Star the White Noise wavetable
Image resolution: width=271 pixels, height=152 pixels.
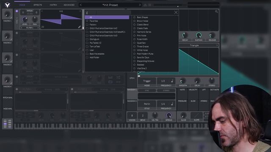(134, 50)
